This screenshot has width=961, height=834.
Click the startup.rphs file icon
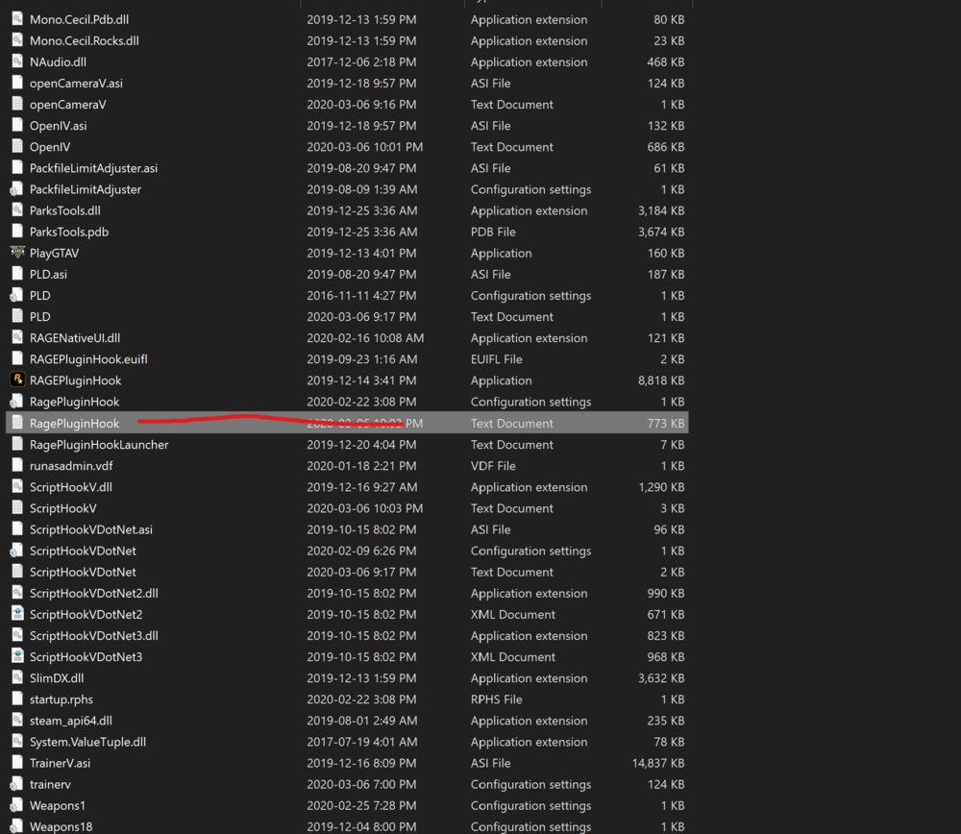(x=16, y=699)
